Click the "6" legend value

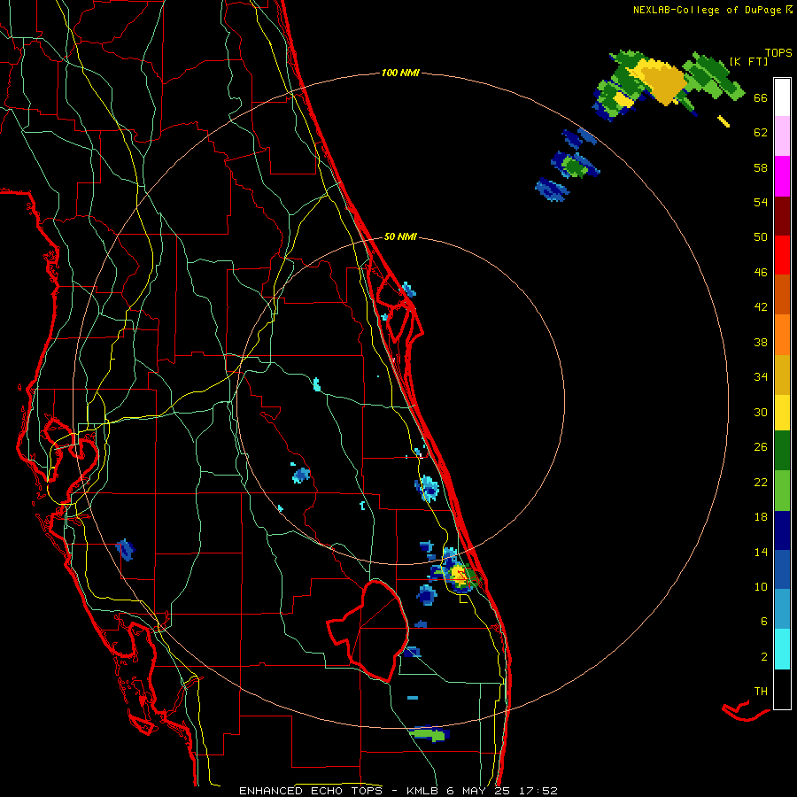tap(764, 622)
